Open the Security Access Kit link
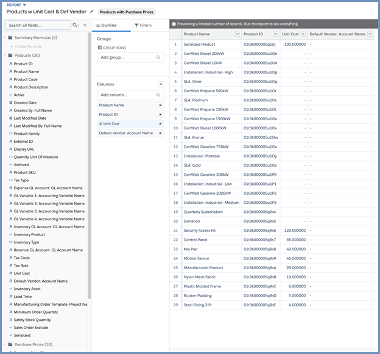380x354 pixels. [200, 231]
